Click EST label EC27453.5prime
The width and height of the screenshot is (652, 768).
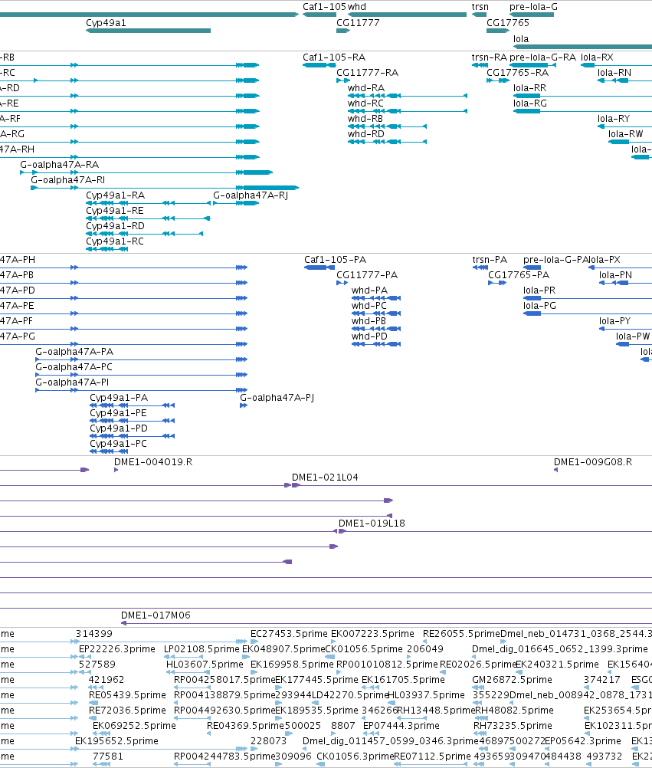pyautogui.click(x=290, y=635)
